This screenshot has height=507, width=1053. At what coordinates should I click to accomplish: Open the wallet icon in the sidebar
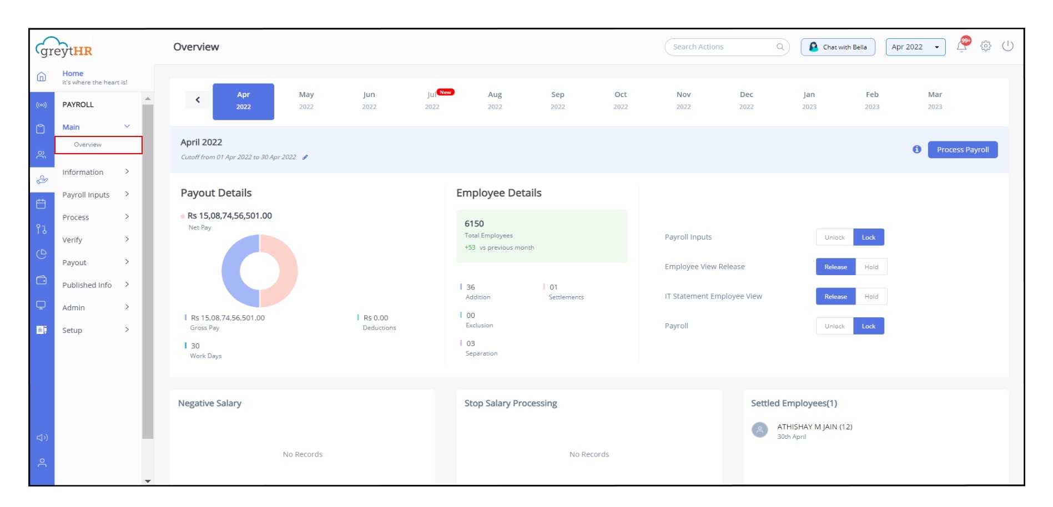tap(42, 280)
